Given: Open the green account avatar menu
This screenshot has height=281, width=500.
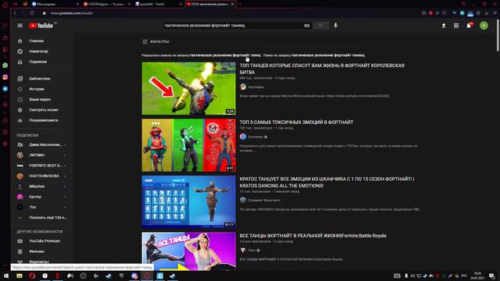Looking at the screenshot, I should click(484, 26).
